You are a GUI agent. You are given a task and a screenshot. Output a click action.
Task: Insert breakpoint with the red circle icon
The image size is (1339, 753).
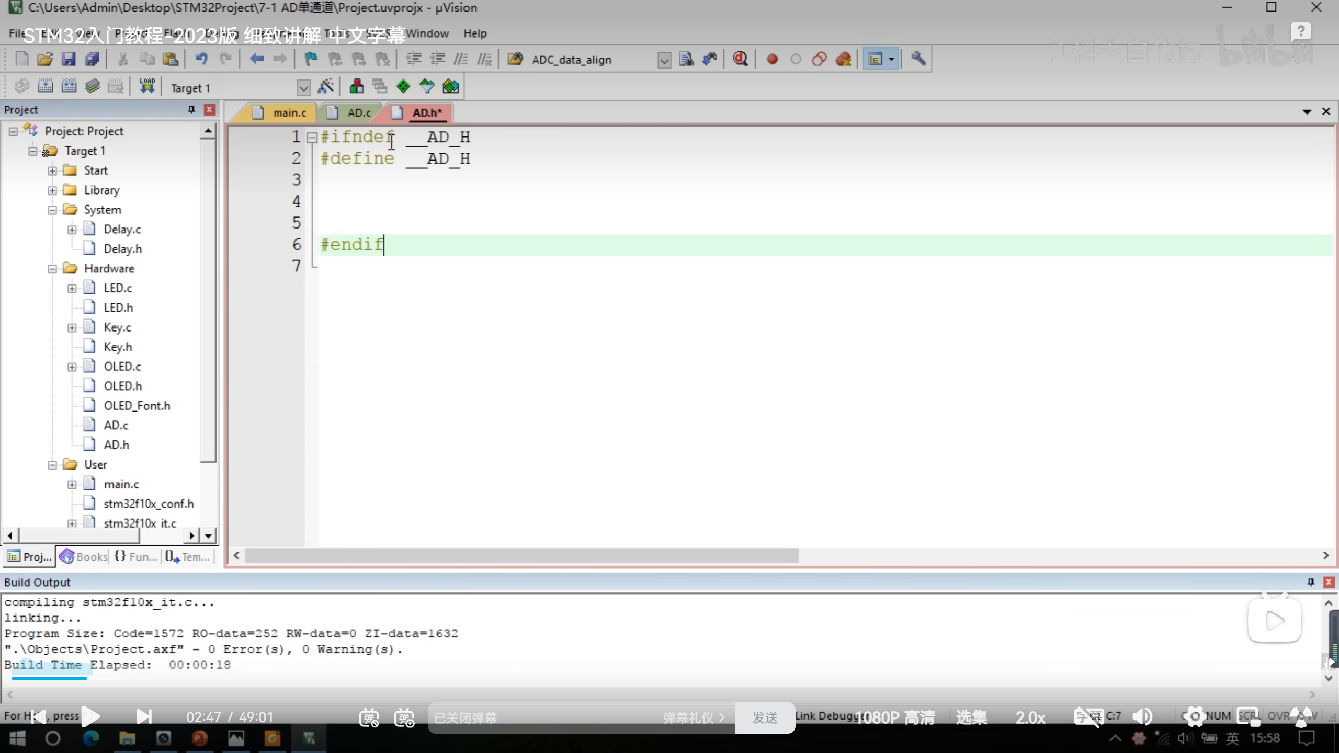772,59
